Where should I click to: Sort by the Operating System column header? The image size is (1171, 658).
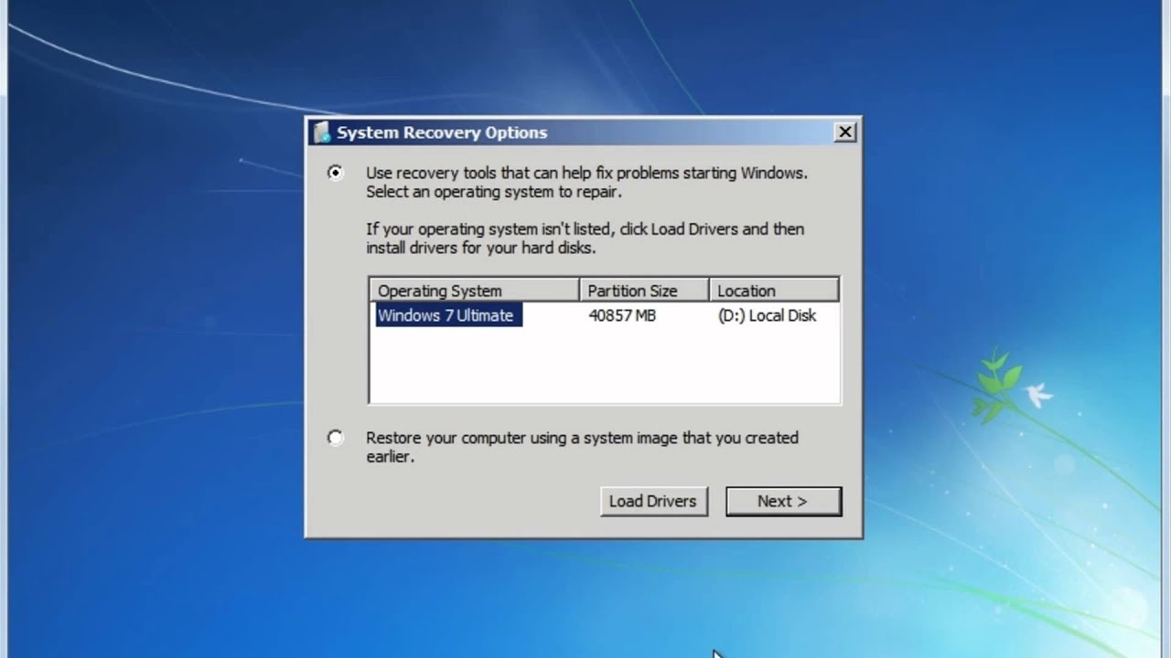[475, 291]
